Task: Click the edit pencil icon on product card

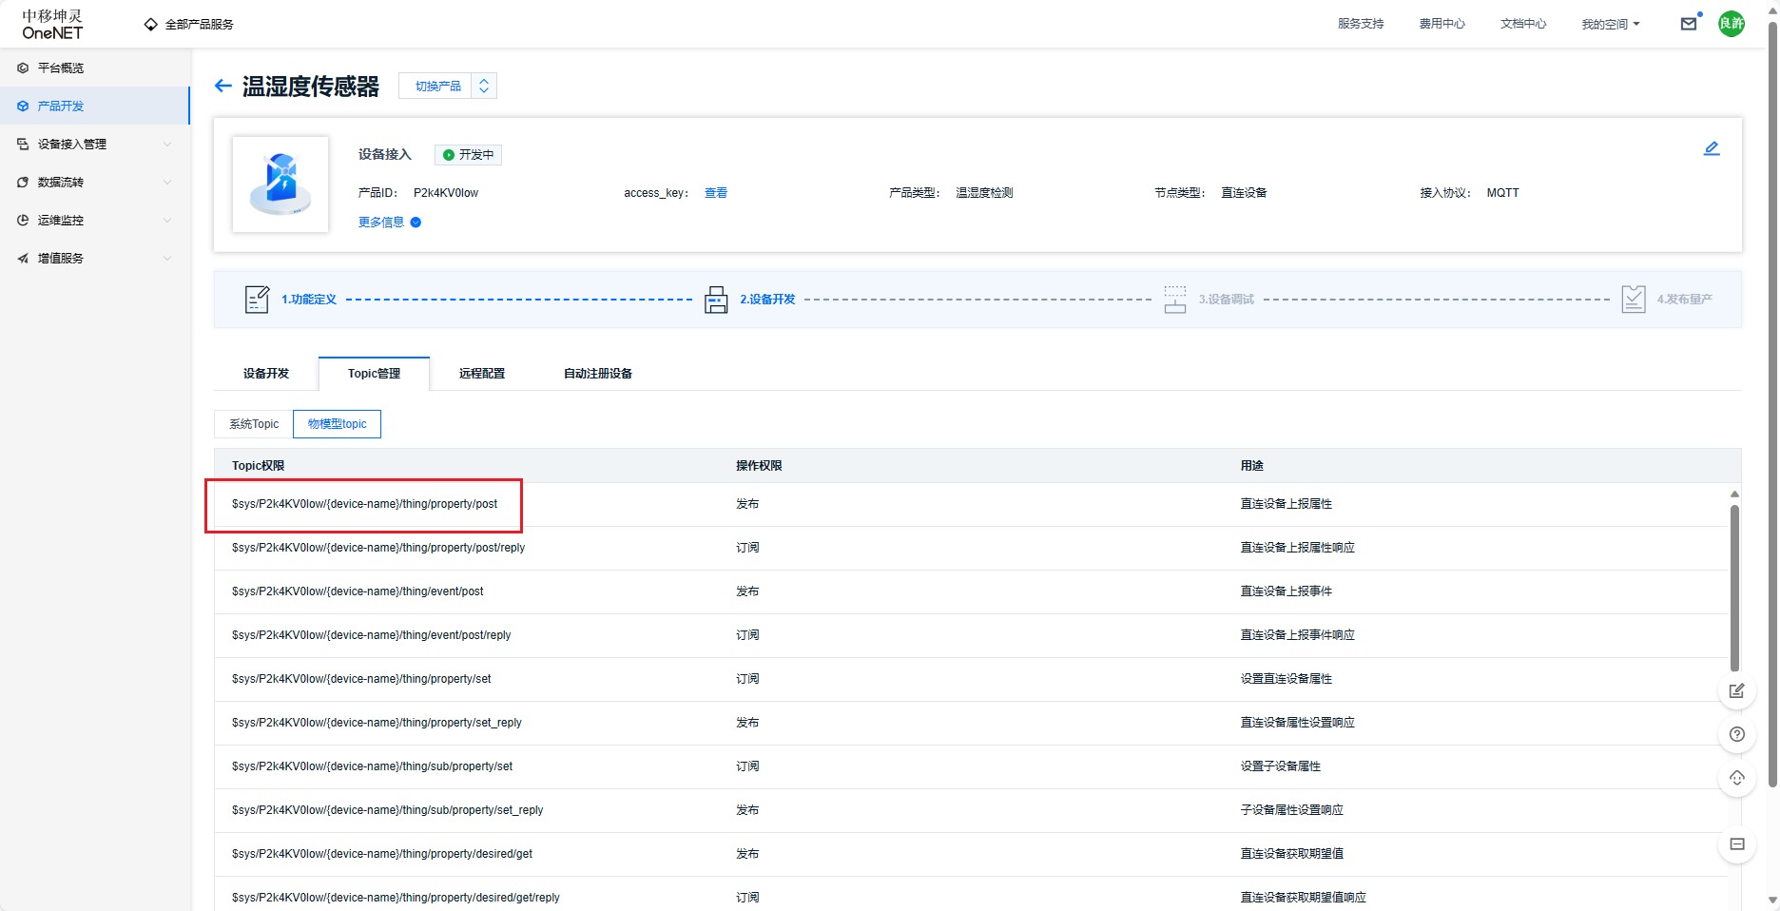Action: (1711, 148)
